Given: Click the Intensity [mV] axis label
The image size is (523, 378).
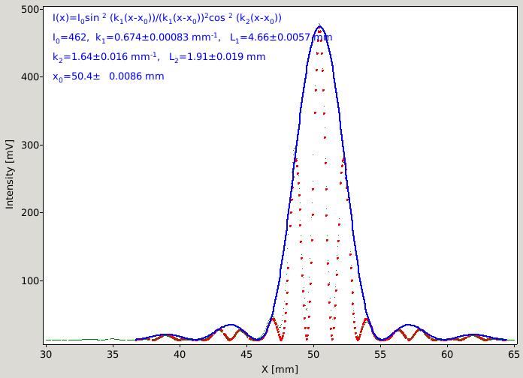Looking at the screenshot, I should 10,174.
